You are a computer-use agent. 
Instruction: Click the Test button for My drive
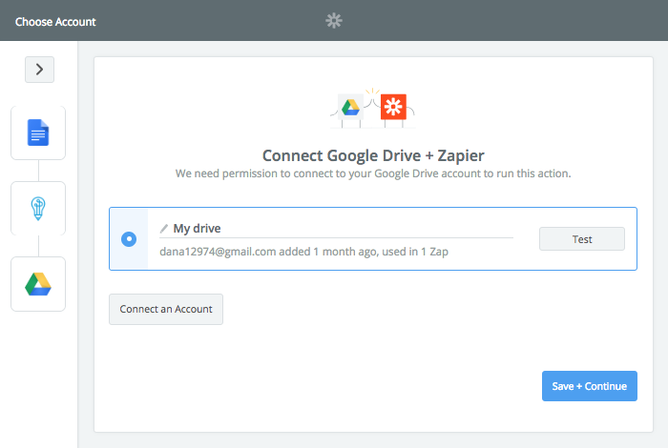click(582, 239)
